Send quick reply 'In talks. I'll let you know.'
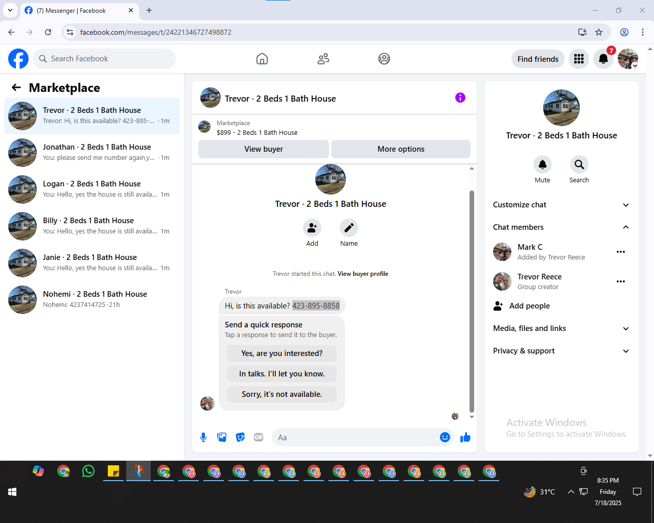 point(282,374)
